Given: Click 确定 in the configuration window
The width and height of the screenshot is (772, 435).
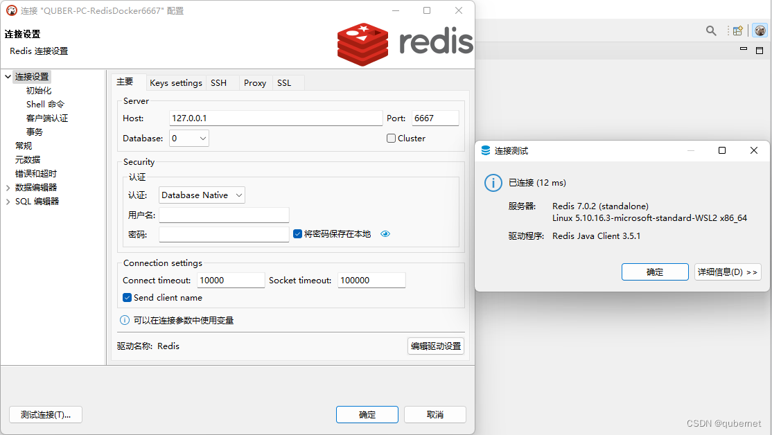Looking at the screenshot, I should click(x=367, y=414).
